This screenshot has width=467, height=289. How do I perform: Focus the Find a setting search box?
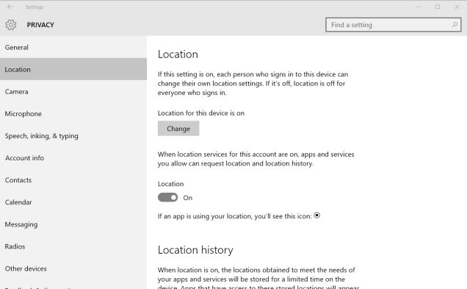(x=393, y=25)
